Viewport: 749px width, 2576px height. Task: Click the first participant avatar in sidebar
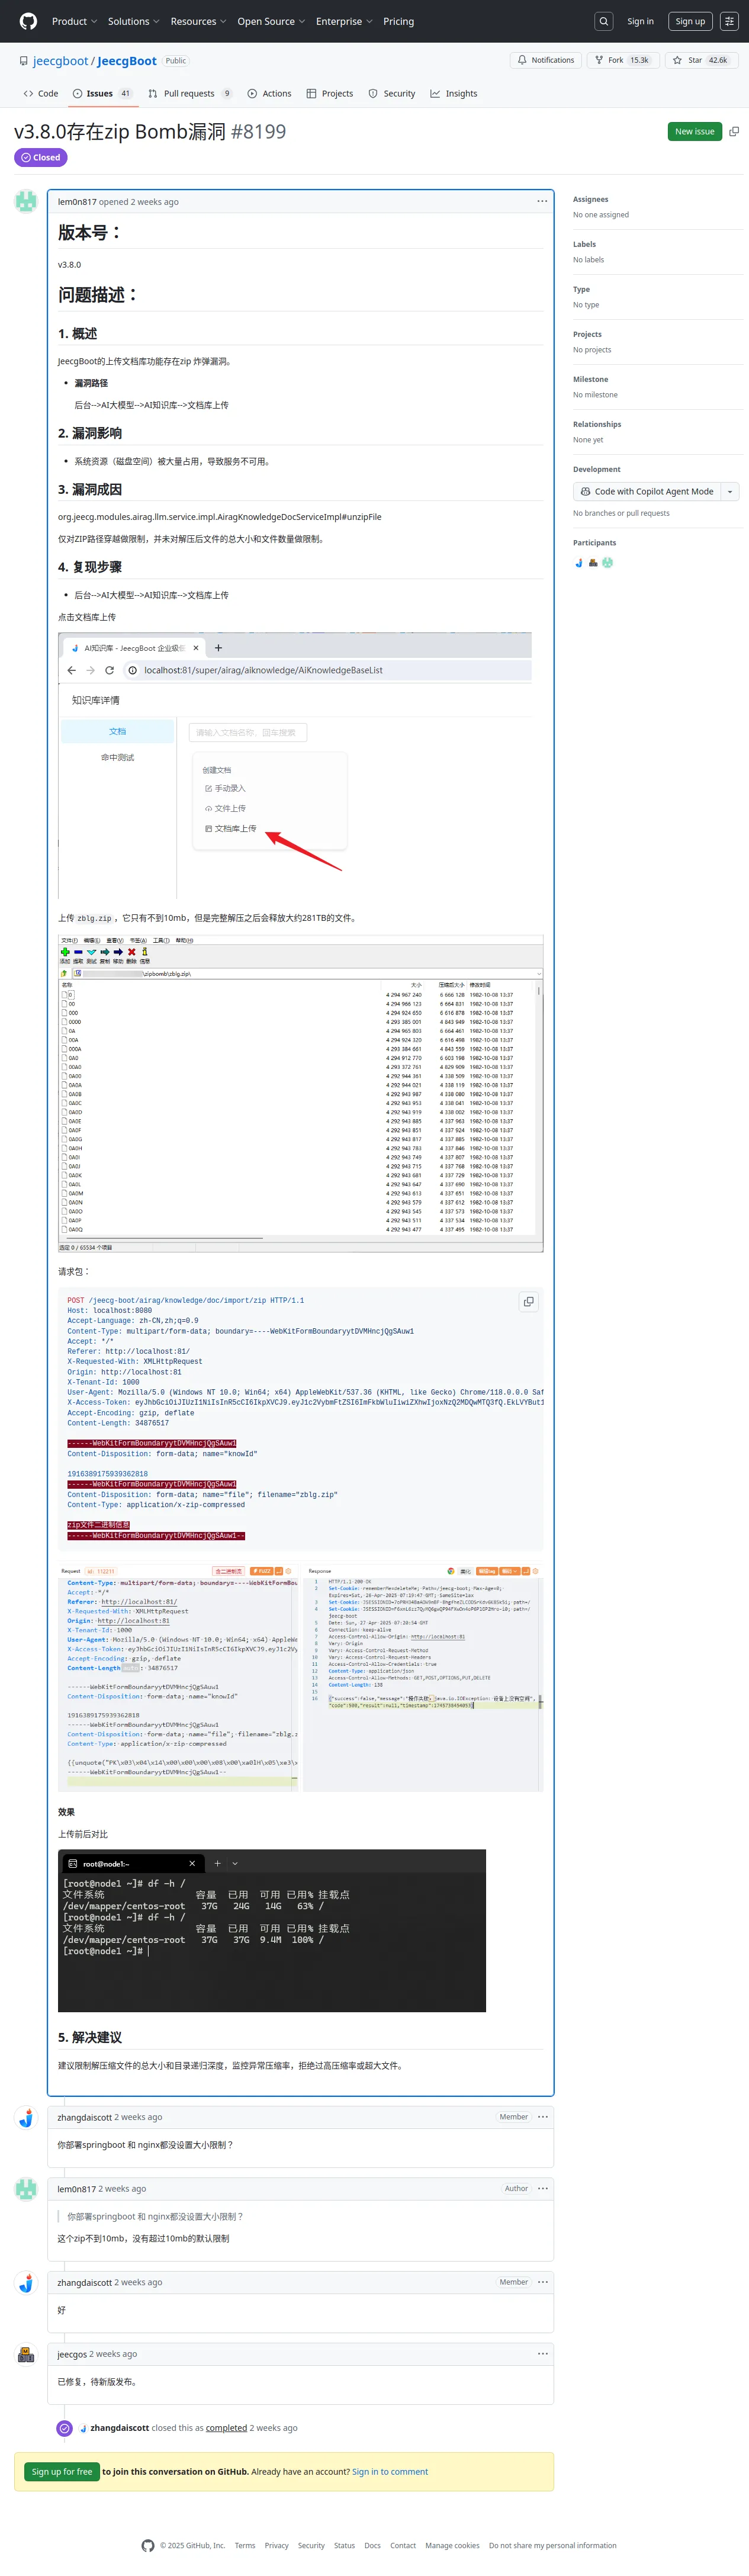(x=579, y=562)
